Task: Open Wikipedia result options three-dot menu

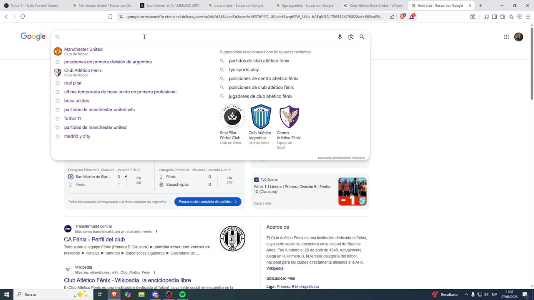Action: 154,272
